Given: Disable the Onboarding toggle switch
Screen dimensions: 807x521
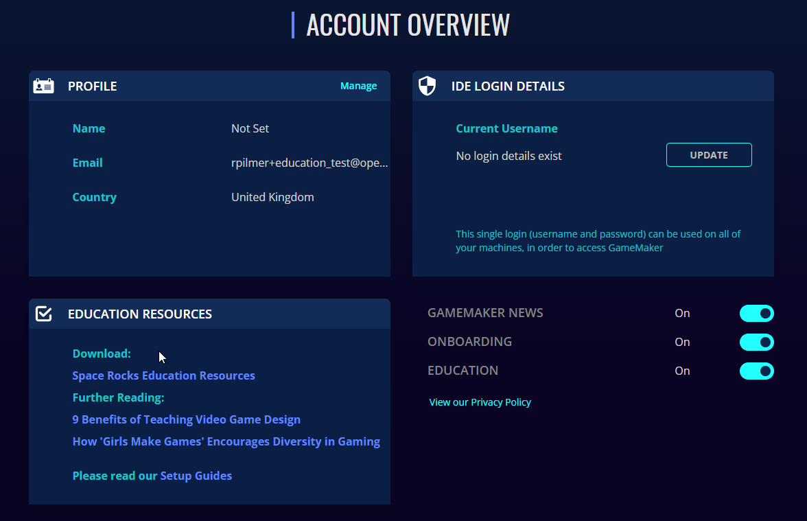Looking at the screenshot, I should click(756, 343).
